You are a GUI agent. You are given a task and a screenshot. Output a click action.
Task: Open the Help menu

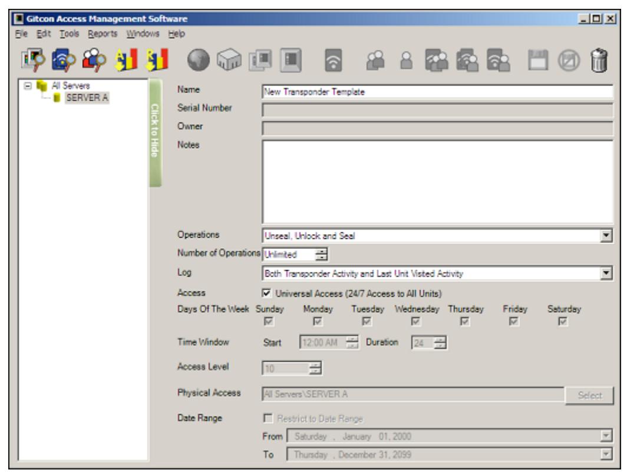click(176, 34)
